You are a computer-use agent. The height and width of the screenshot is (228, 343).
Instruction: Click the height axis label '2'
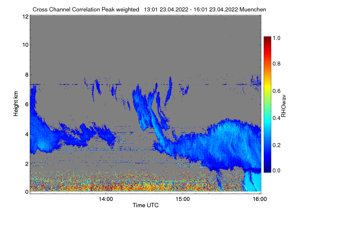tap(27, 164)
